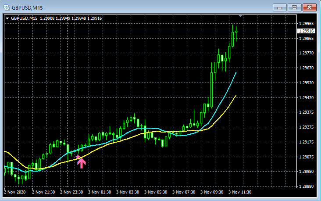Expand the triangle before the GBPUSD,M15 label
Viewport: 321px width, 201px height.
pyautogui.click(x=7, y=18)
